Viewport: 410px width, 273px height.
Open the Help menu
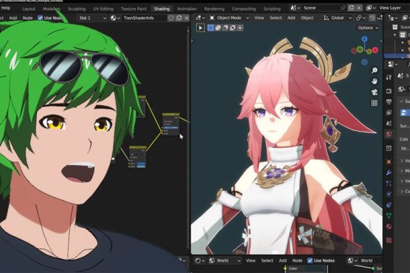tap(5, 8)
